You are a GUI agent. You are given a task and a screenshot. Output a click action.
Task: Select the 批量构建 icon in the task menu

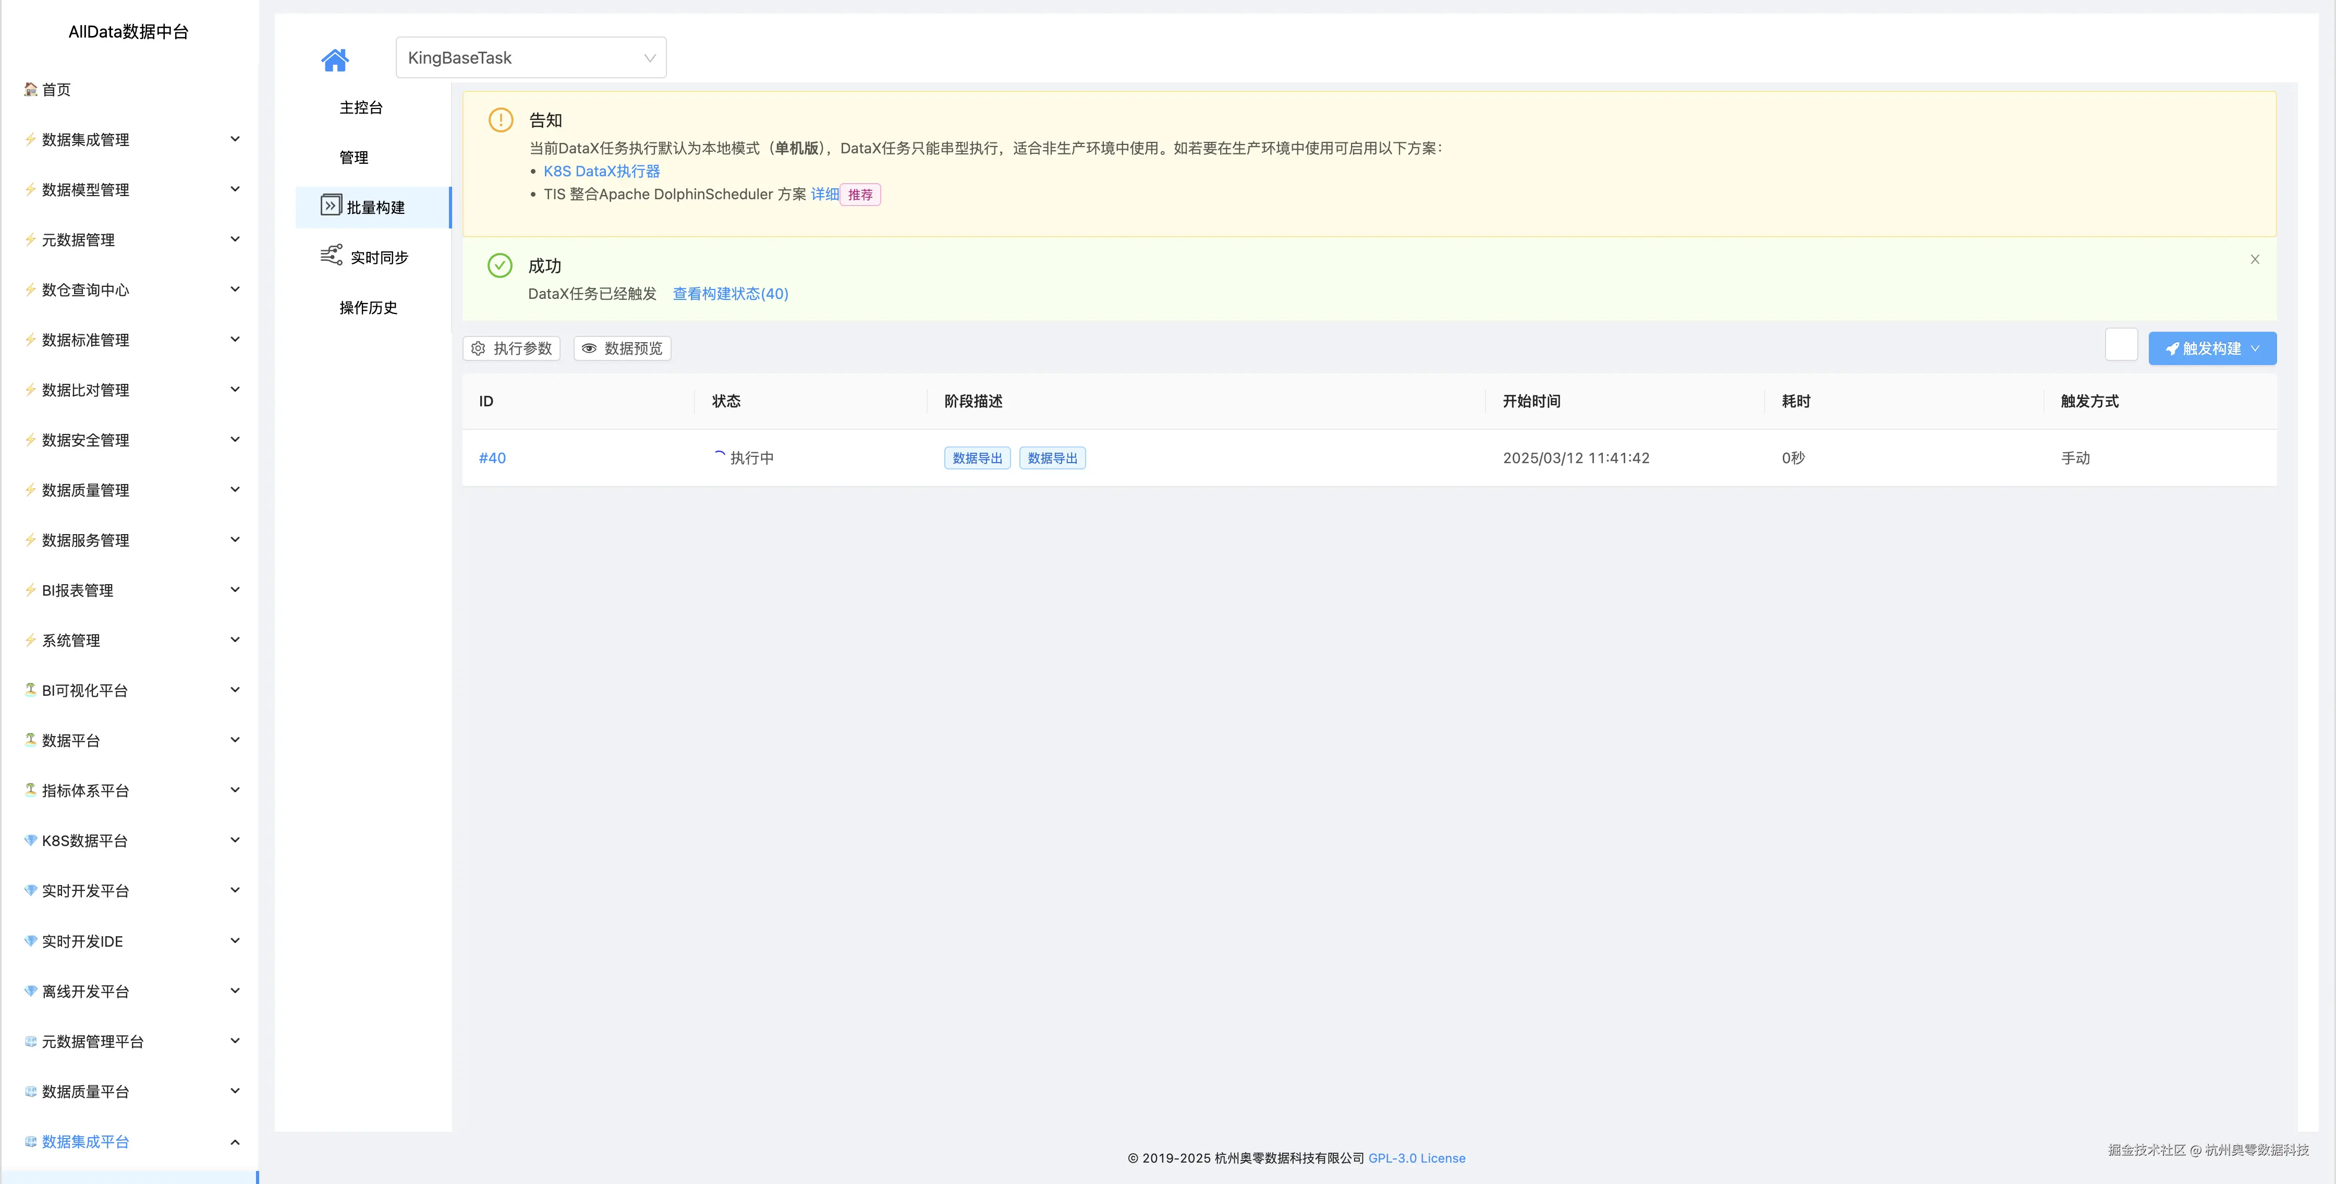coord(330,206)
